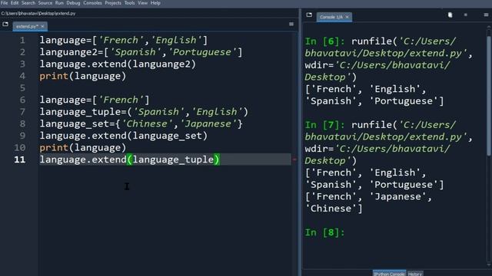Screen dimensions: 492x276
Task: Click the language_set assignment on line 8
Action: click(x=141, y=124)
